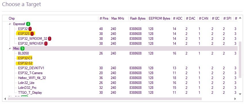
Task: Click the vertical scrollbar down arrow
Action: (240, 94)
